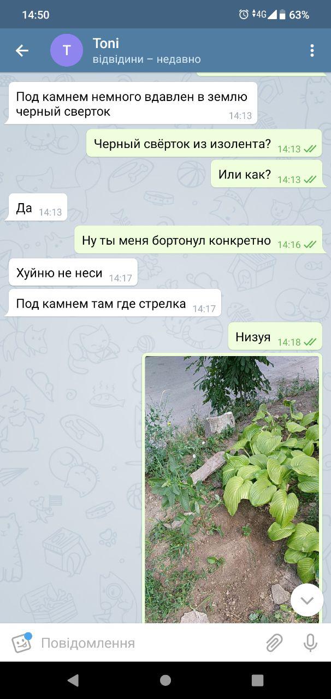Jump to latest messages with down chevron
The image size is (331, 699).
pyautogui.click(x=307, y=600)
